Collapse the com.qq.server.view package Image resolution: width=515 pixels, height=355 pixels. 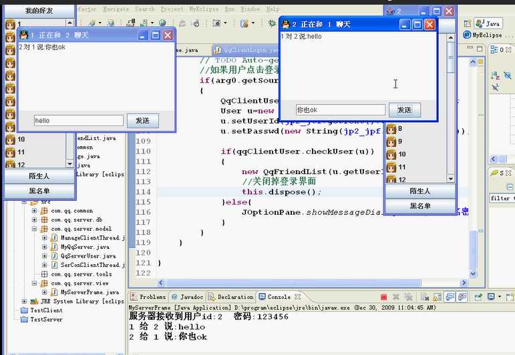(x=34, y=283)
